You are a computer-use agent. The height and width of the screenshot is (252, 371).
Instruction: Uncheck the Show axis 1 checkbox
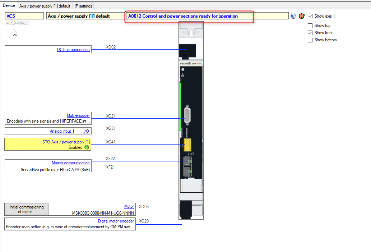point(310,16)
